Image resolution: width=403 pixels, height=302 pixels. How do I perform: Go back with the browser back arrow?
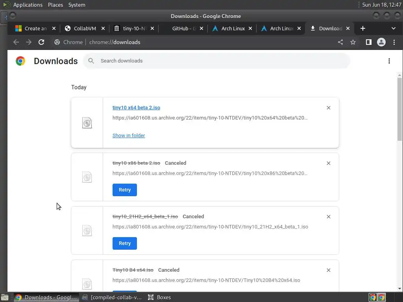click(x=16, y=42)
